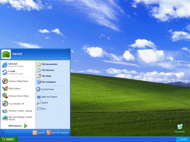The width and height of the screenshot is (190, 142).
Task: Select My Documents menu entry text
Action: (49, 64)
